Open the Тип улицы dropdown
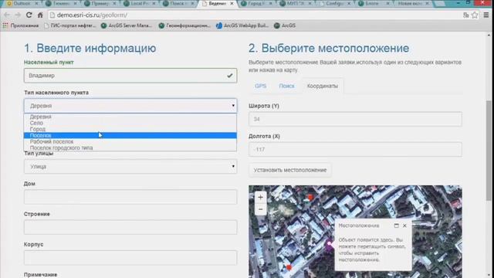This screenshot has width=494, height=278. [130, 167]
